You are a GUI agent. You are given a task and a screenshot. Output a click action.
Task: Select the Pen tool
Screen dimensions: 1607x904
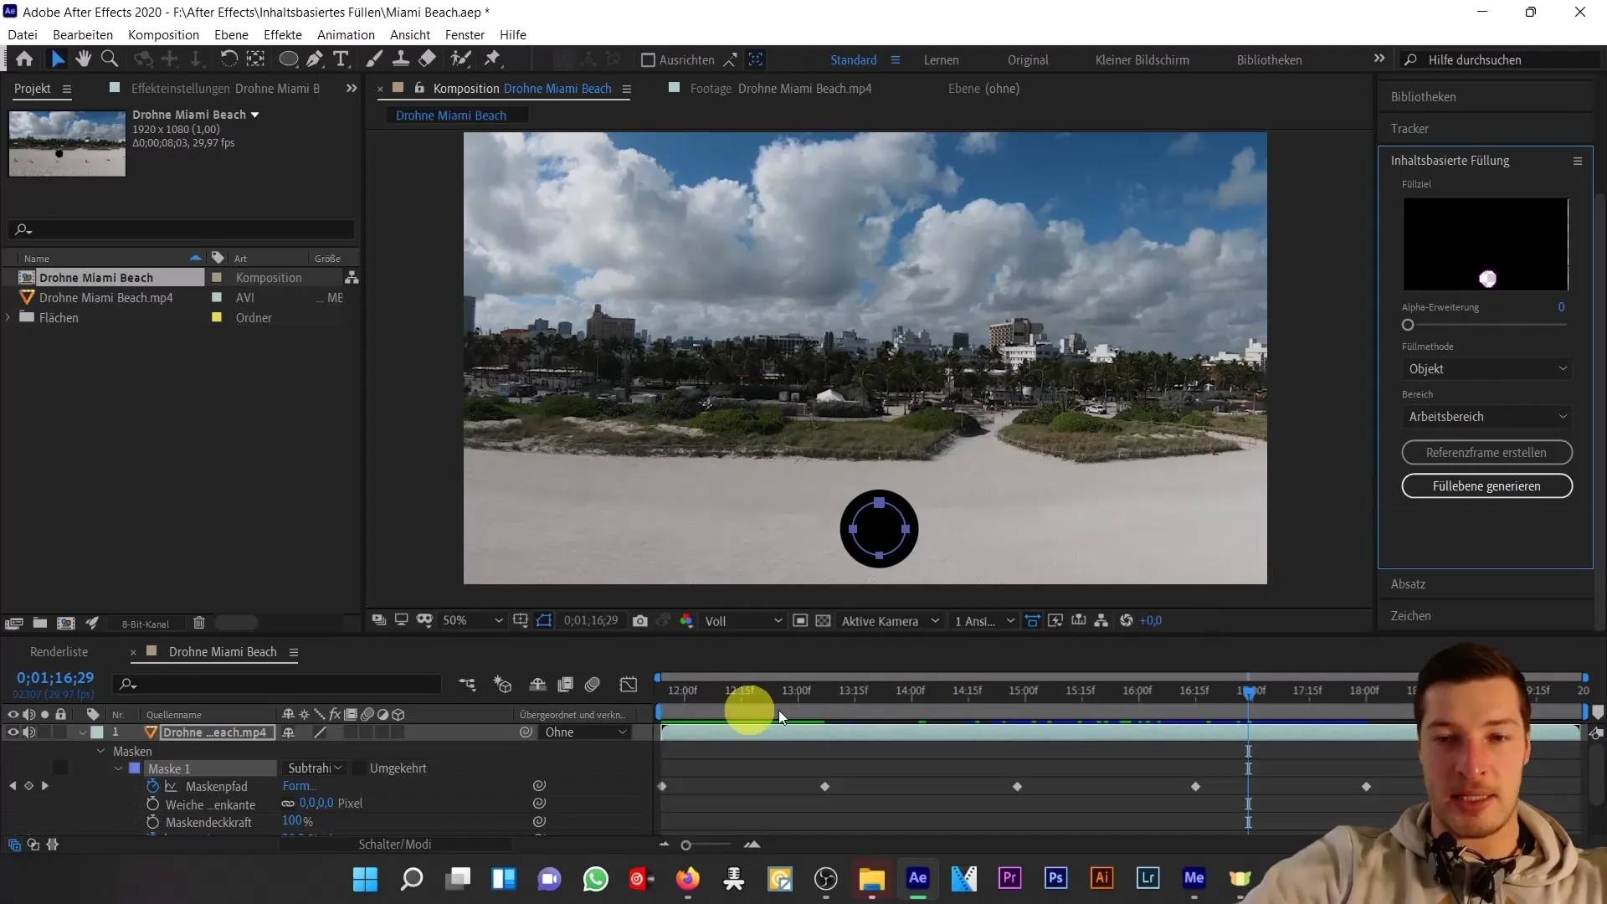coord(315,59)
